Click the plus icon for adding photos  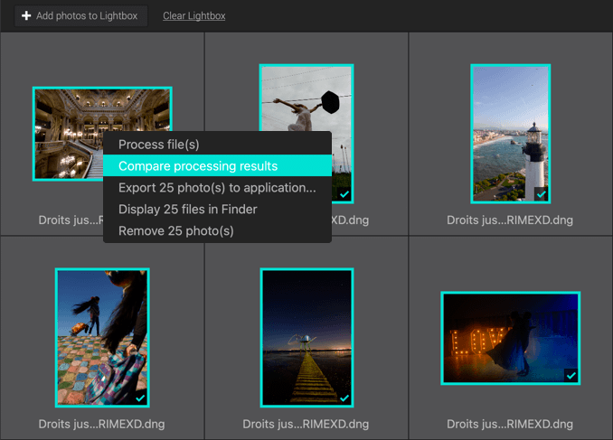(26, 15)
